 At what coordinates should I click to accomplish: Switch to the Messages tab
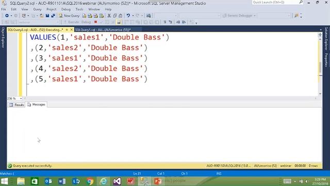pyautogui.click(x=37, y=104)
